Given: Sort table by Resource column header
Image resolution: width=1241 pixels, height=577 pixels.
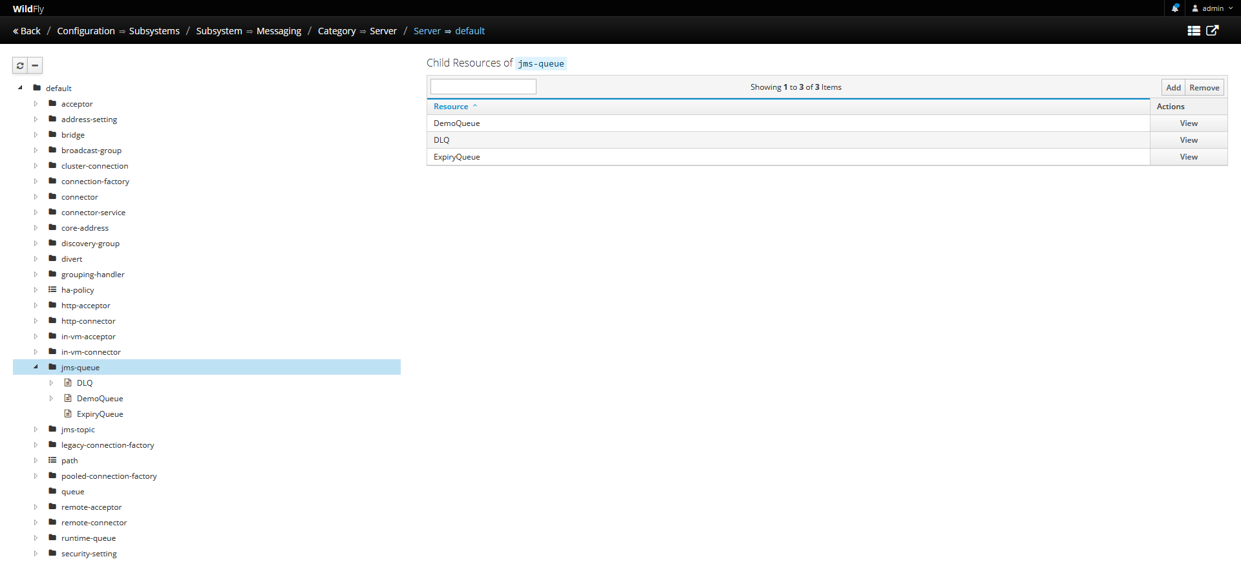Looking at the screenshot, I should click(x=451, y=107).
